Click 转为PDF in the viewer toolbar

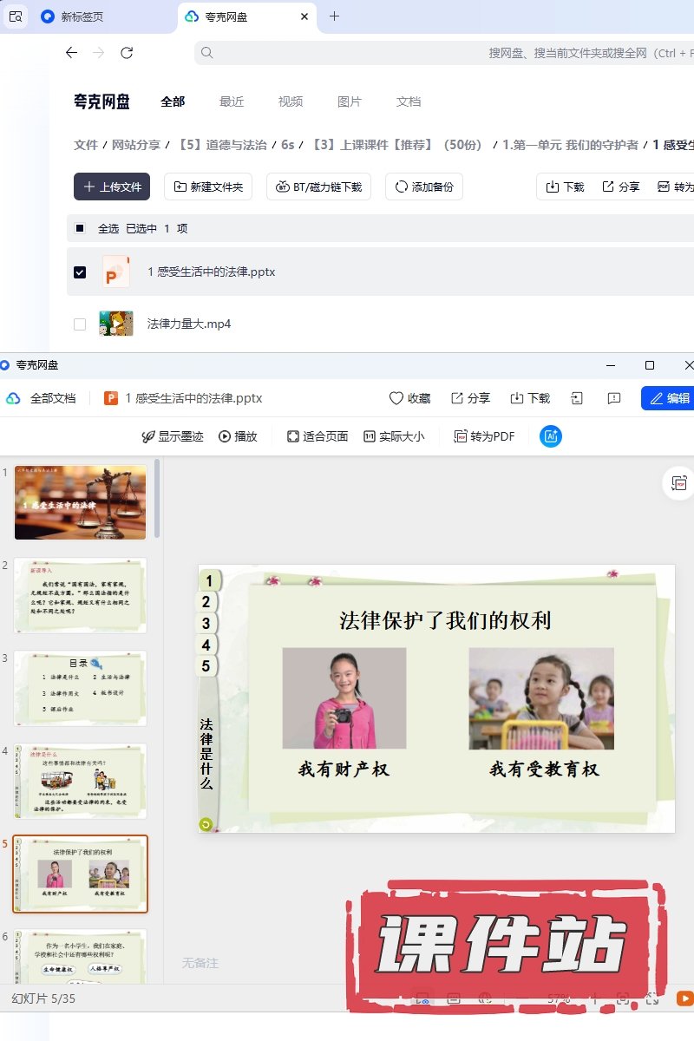tap(484, 436)
